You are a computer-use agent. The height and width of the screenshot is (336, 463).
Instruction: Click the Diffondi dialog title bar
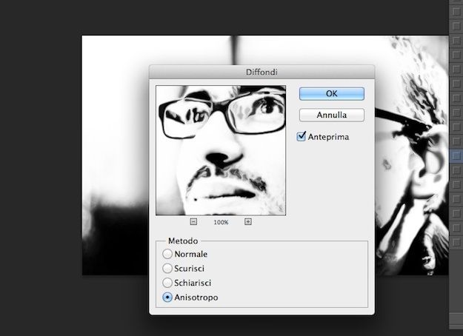(262, 72)
